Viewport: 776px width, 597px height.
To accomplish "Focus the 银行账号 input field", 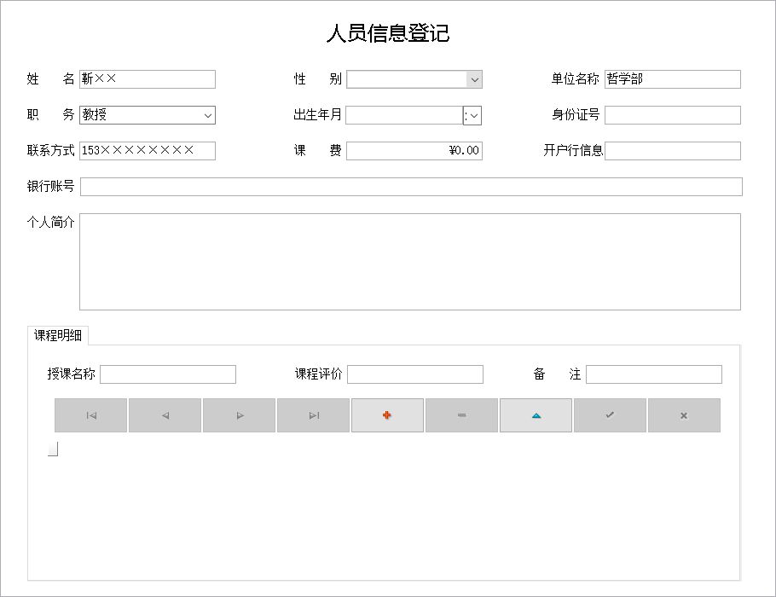I will coord(411,187).
